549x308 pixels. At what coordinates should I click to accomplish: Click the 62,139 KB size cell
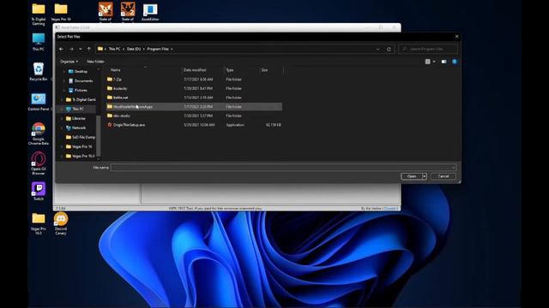(x=274, y=125)
